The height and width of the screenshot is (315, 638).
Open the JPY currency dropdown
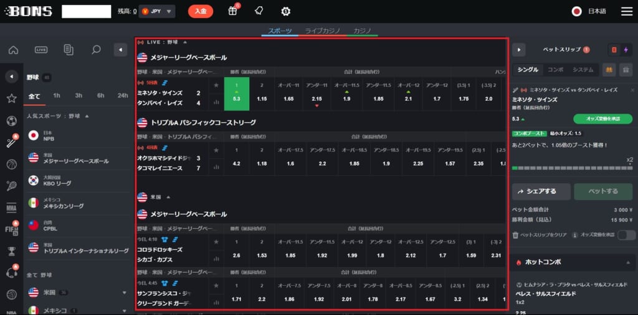(x=156, y=11)
